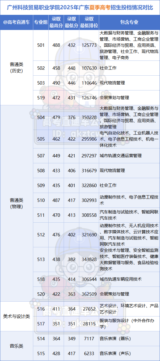Click rank value 316679

pos(89,171)
